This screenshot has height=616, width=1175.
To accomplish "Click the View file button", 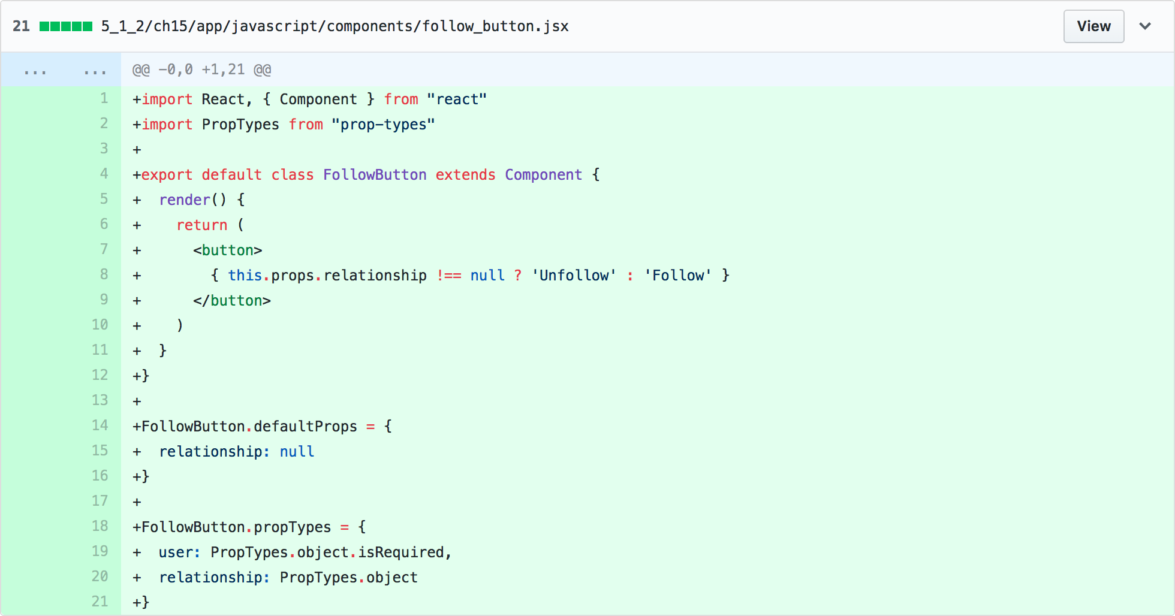I will point(1093,26).
